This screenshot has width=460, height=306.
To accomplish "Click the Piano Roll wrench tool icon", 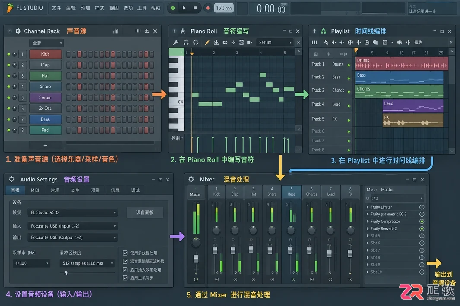I will [x=175, y=43].
